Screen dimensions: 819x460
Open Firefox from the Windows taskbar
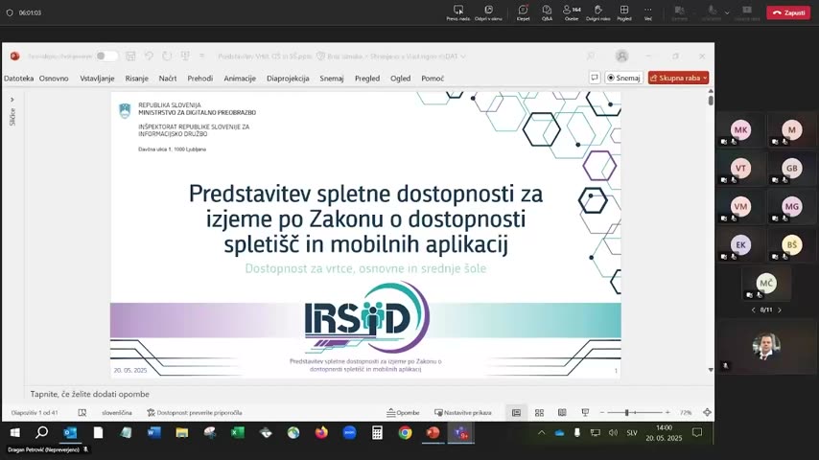(x=321, y=433)
